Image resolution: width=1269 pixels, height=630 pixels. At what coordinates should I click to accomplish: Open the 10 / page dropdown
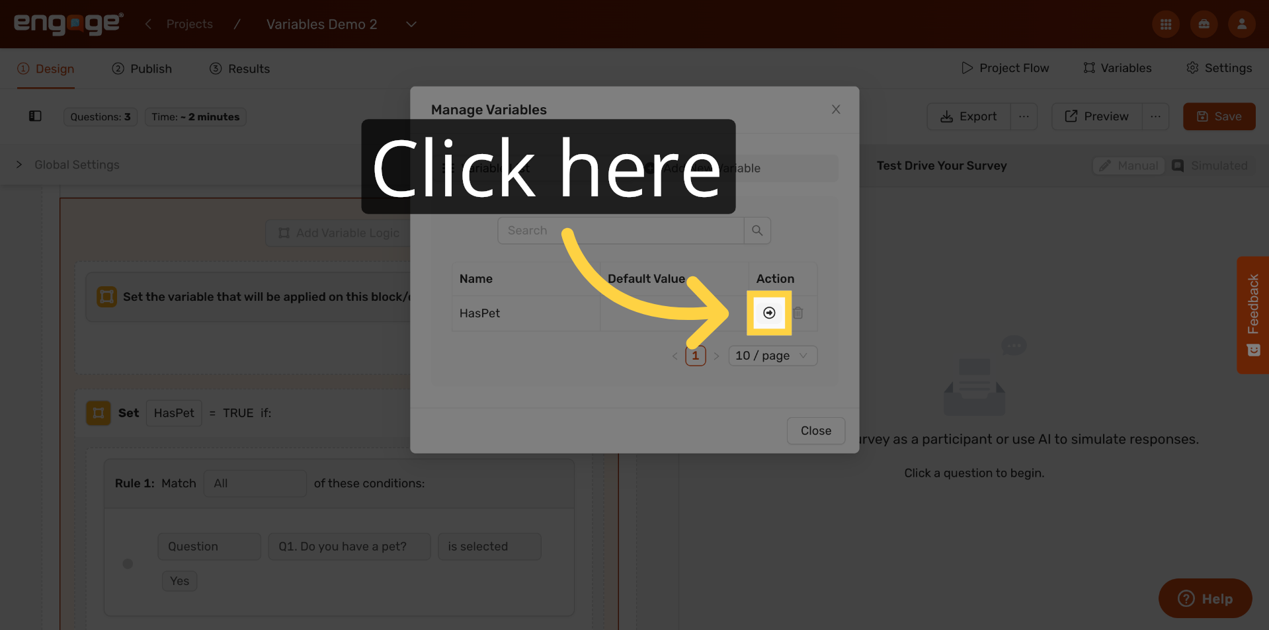[x=772, y=356]
